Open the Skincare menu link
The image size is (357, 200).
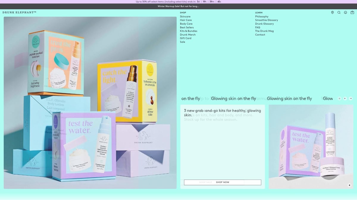click(x=185, y=17)
